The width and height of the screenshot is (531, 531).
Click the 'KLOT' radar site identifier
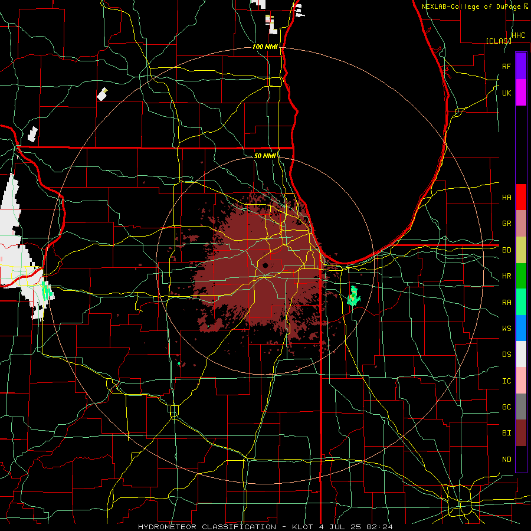[303, 527]
